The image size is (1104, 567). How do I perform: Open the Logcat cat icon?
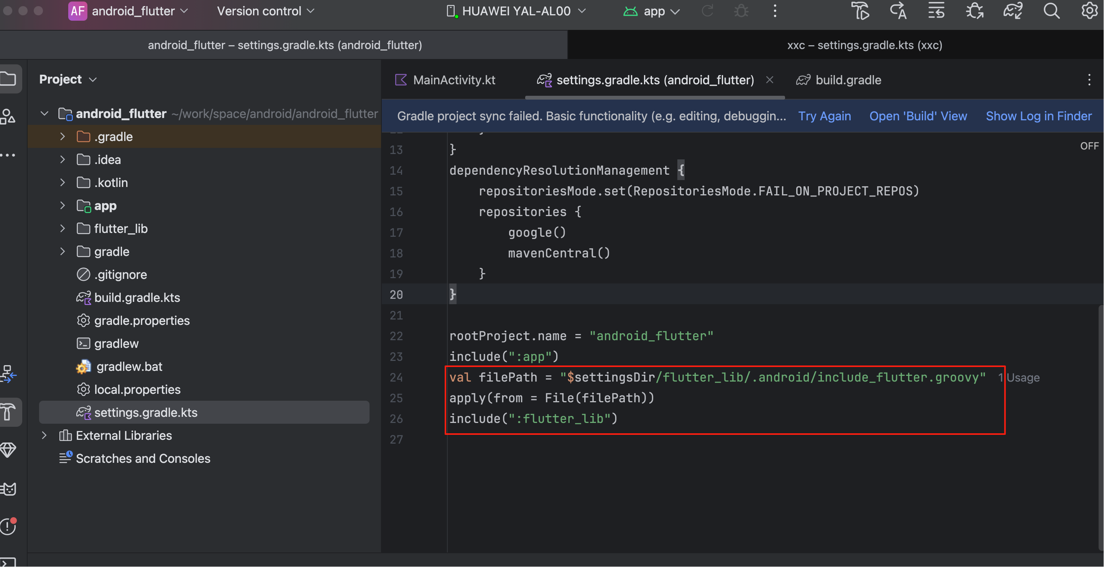click(x=8, y=488)
